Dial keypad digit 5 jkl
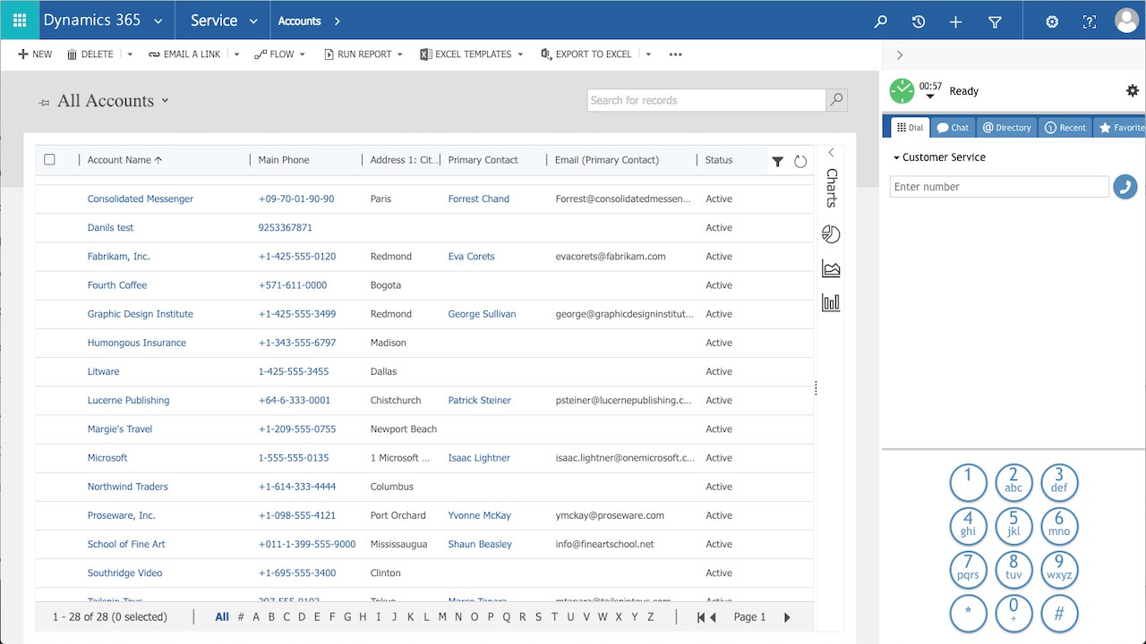 coord(1013,526)
